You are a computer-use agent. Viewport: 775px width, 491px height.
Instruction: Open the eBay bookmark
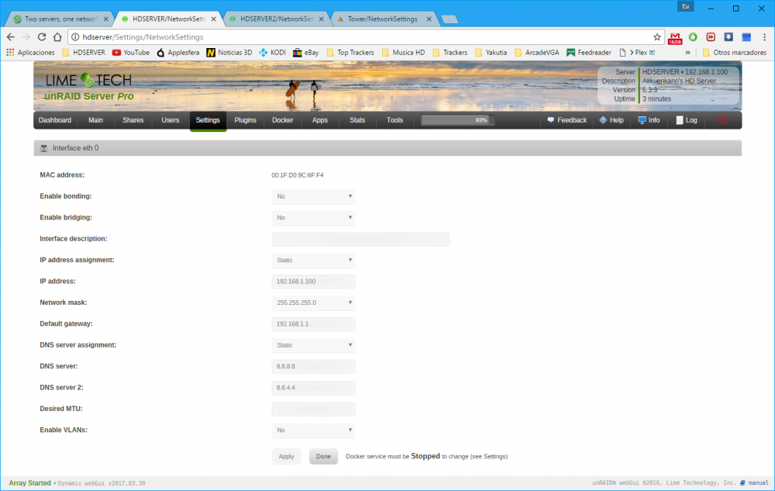306,53
